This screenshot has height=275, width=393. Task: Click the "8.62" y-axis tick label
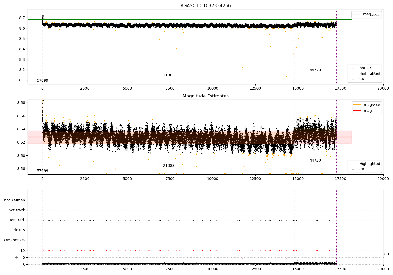point(21,142)
